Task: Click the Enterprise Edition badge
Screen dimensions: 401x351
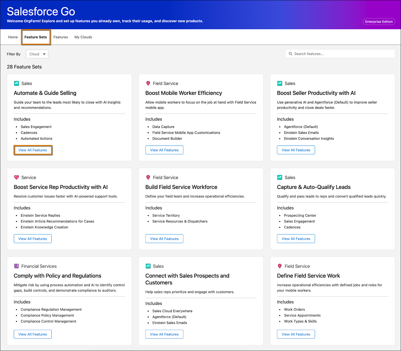Action: (379, 22)
